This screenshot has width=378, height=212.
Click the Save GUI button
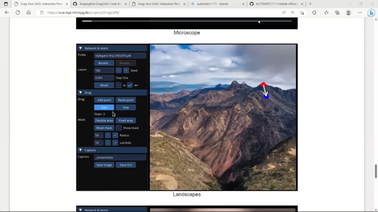pos(126,165)
